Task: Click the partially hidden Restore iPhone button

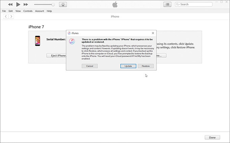Action: tap(161, 56)
